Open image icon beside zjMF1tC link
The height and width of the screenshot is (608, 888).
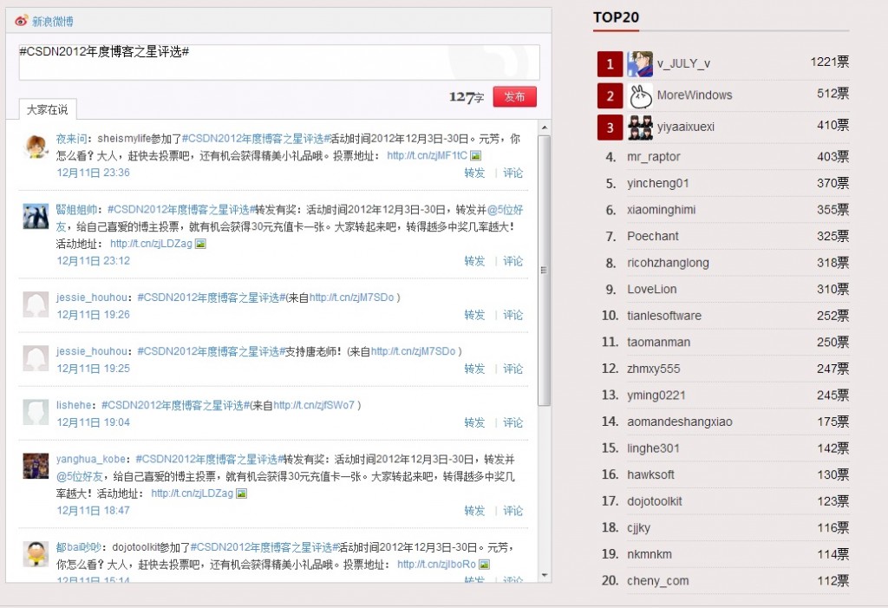point(475,156)
